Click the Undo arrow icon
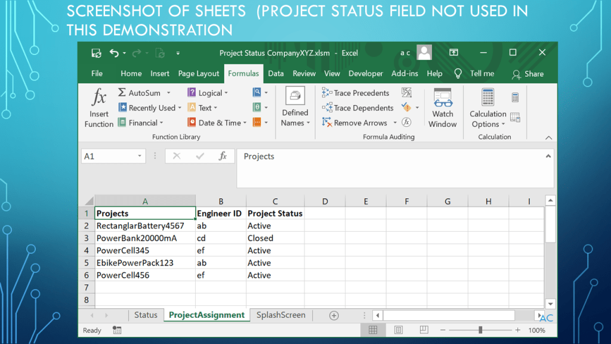The image size is (611, 344). click(x=114, y=53)
